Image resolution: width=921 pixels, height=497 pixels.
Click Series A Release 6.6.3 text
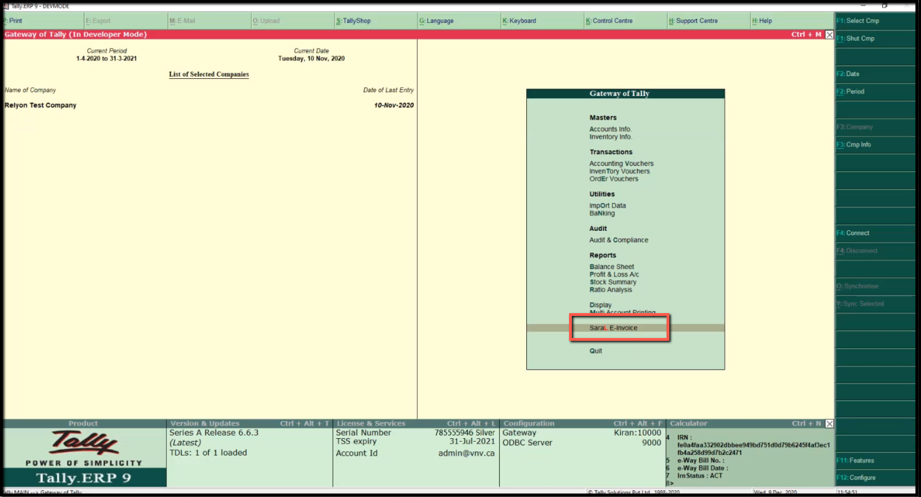214,433
